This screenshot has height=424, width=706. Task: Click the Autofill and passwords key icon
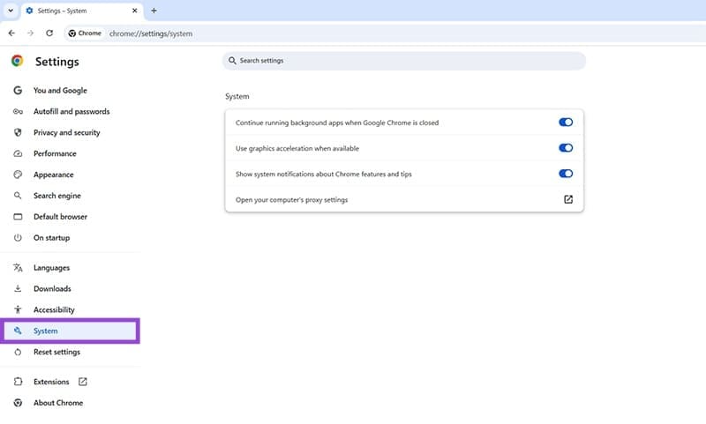pos(18,112)
